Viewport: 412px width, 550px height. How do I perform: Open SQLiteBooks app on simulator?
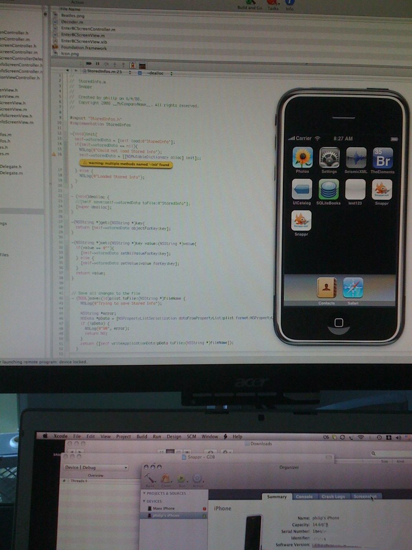(329, 189)
